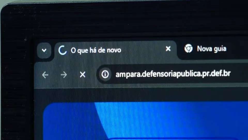Focus the address bar's empty area right of the URL
Image resolution: width=248 pixels, height=140 pixels.
240,73
